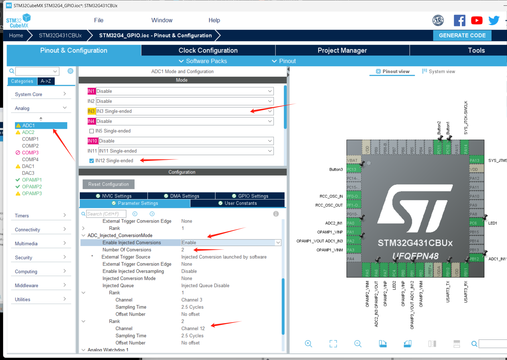This screenshot has height=360, width=507.
Task: Open the IN1 mode dropdown
Action: point(185,91)
